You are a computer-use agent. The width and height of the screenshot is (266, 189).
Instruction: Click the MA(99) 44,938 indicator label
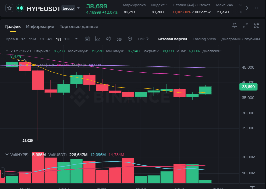tap(86, 65)
